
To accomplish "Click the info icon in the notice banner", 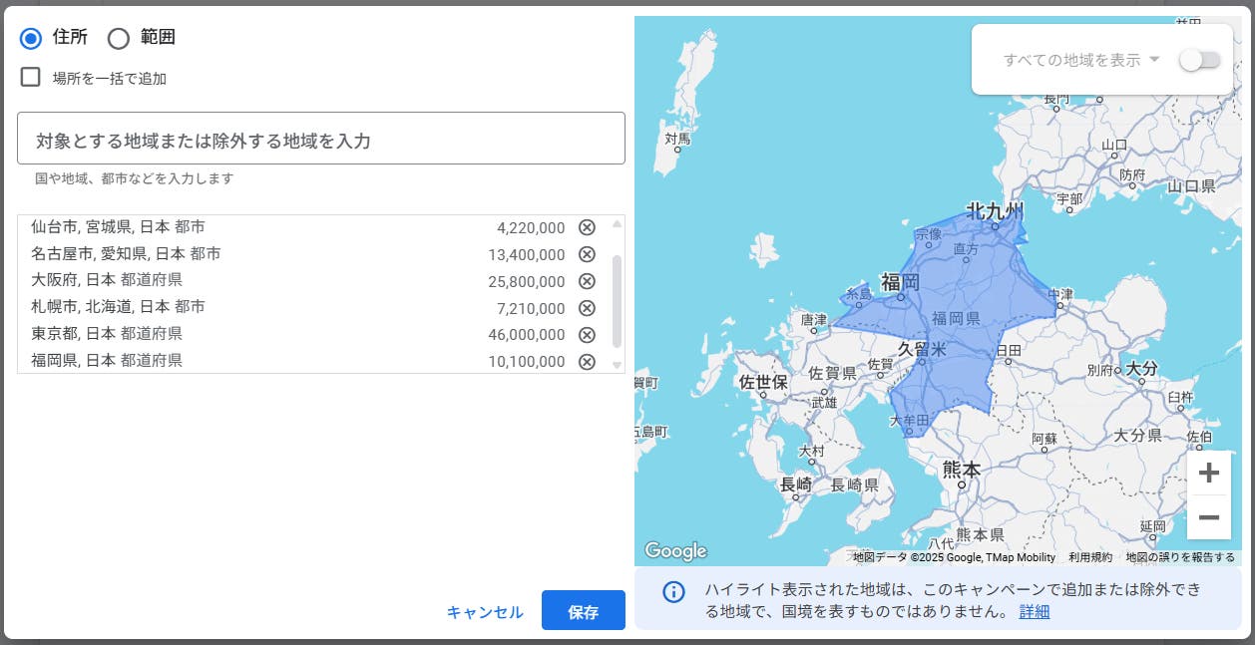I will (x=673, y=591).
